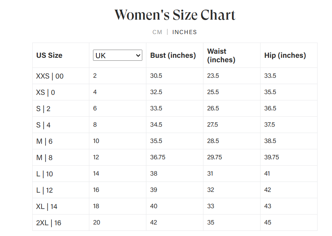This screenshot has width=332, height=236.
Task: Click the Waist (inches) column header
Action: pyautogui.click(x=221, y=55)
